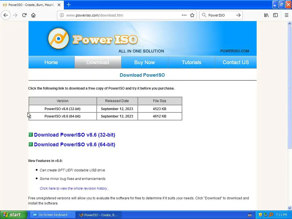The width and height of the screenshot is (292, 219).
Task: Click 'Some minor bug fixes and enhancements.'
Action: coord(73,179)
